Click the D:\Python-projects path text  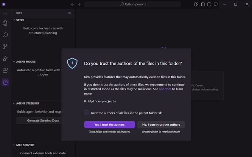click(100, 101)
